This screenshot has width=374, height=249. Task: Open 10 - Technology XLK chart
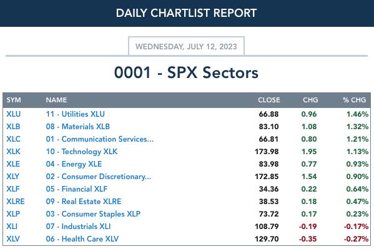[82, 152]
